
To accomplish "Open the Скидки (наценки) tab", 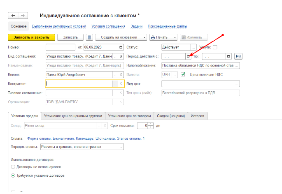I will pos(170,116).
